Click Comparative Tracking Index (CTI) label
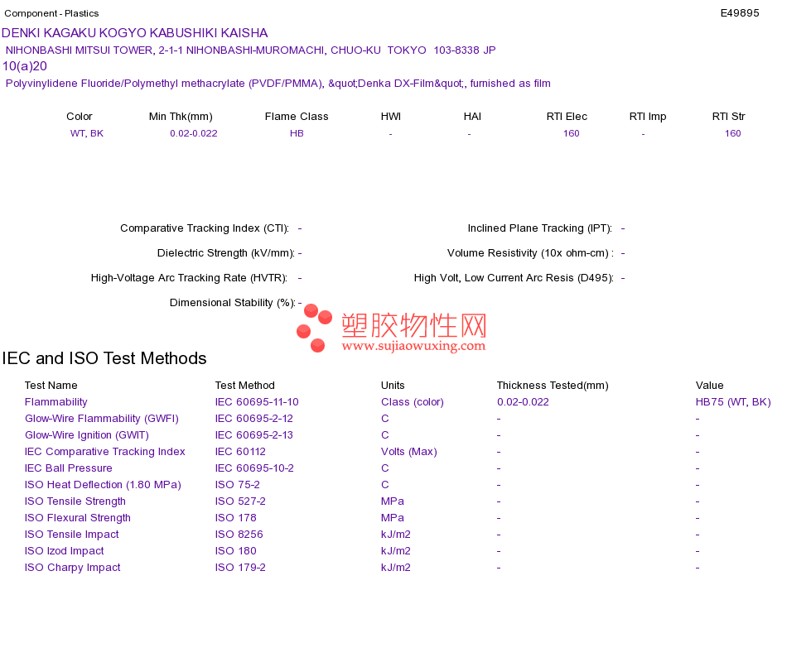Screen dimensions: 787x662 pyautogui.click(x=205, y=228)
